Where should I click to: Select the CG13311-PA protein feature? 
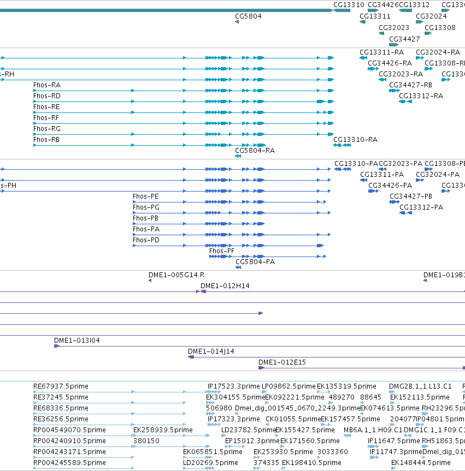click(x=363, y=180)
